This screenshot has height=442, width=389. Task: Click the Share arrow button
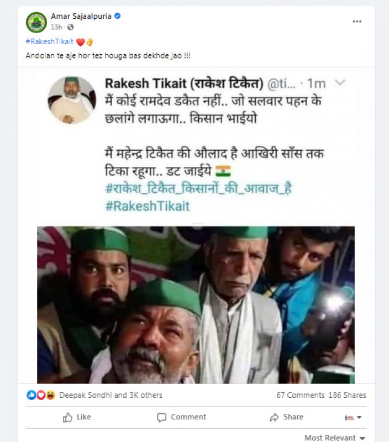(x=286, y=417)
